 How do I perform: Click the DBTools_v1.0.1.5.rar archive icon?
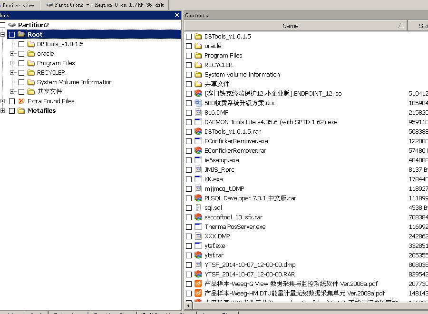coord(198,132)
